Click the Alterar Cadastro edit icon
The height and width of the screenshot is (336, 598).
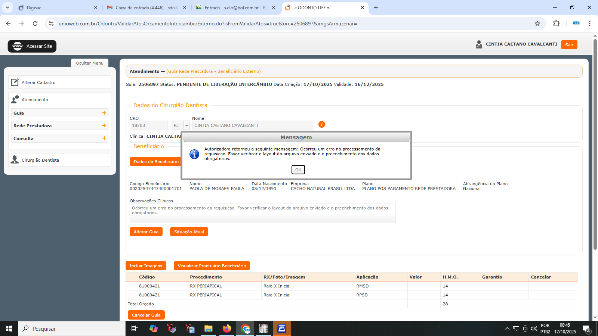[15, 82]
